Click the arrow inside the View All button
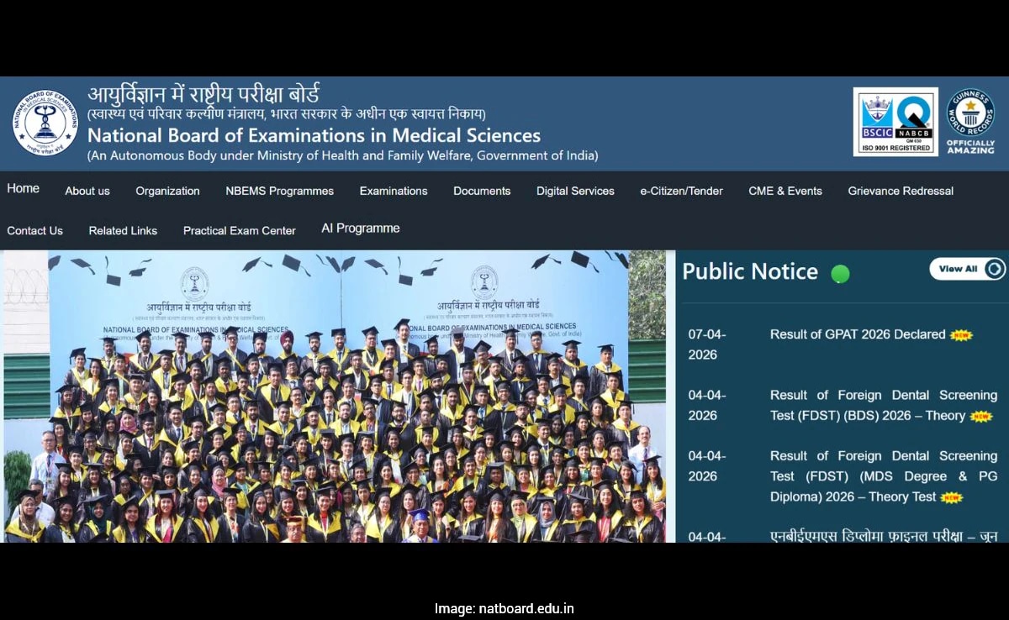 (995, 269)
